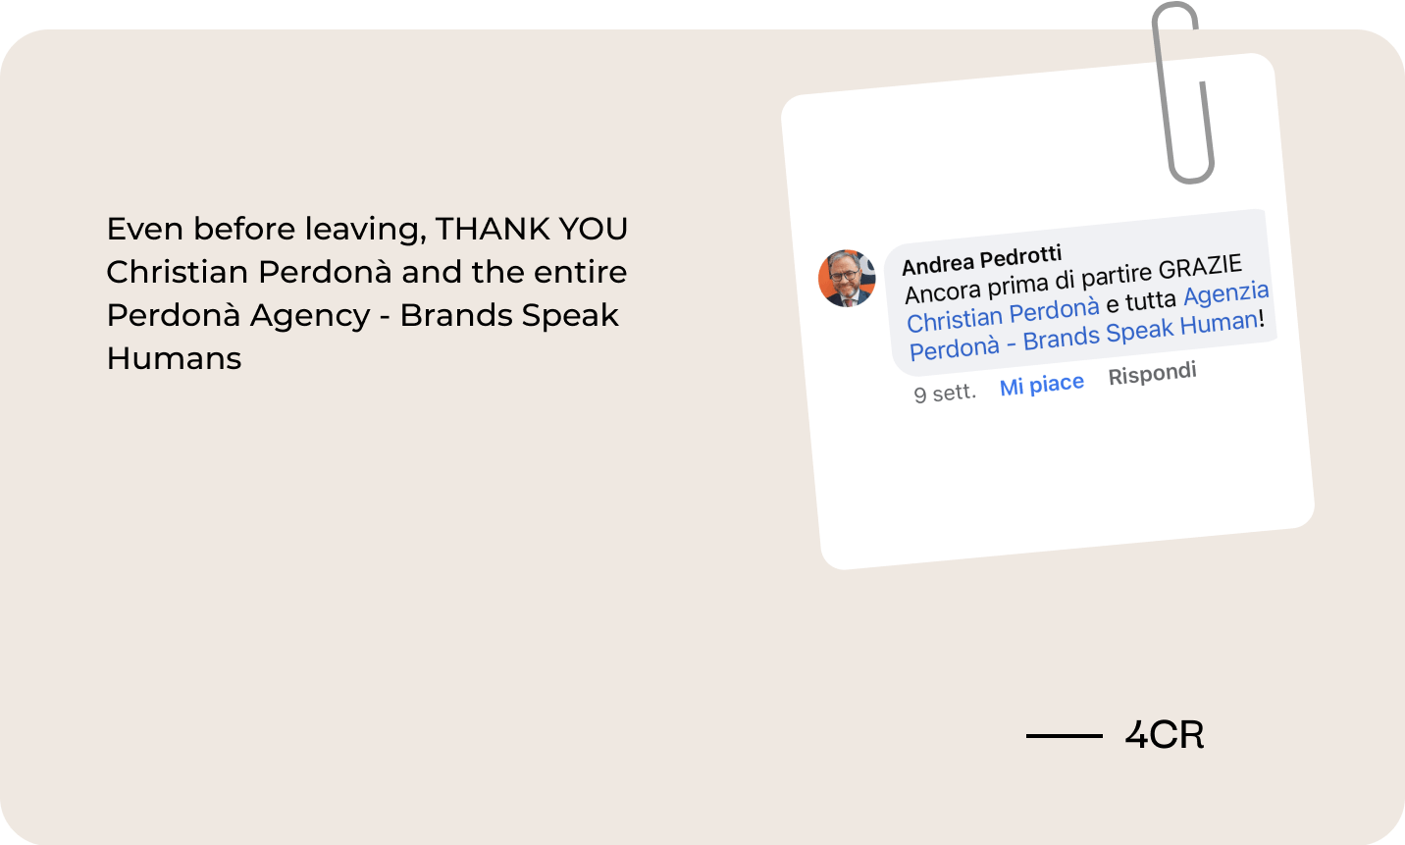Screen dimensions: 1405x845
Task: Click the Andrea Pedrotti author name
Action: (x=981, y=261)
